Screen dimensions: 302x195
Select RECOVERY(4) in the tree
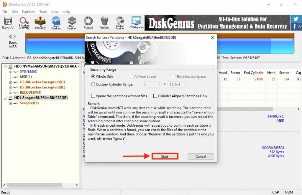click(x=30, y=92)
